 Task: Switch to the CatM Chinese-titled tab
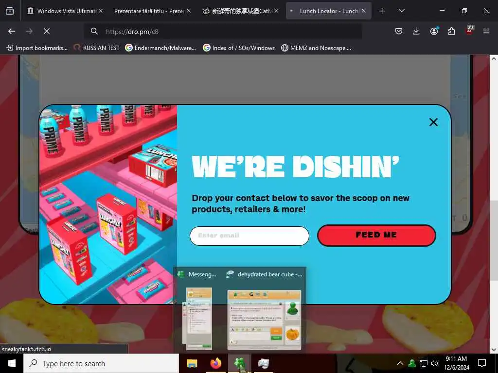coord(240,11)
